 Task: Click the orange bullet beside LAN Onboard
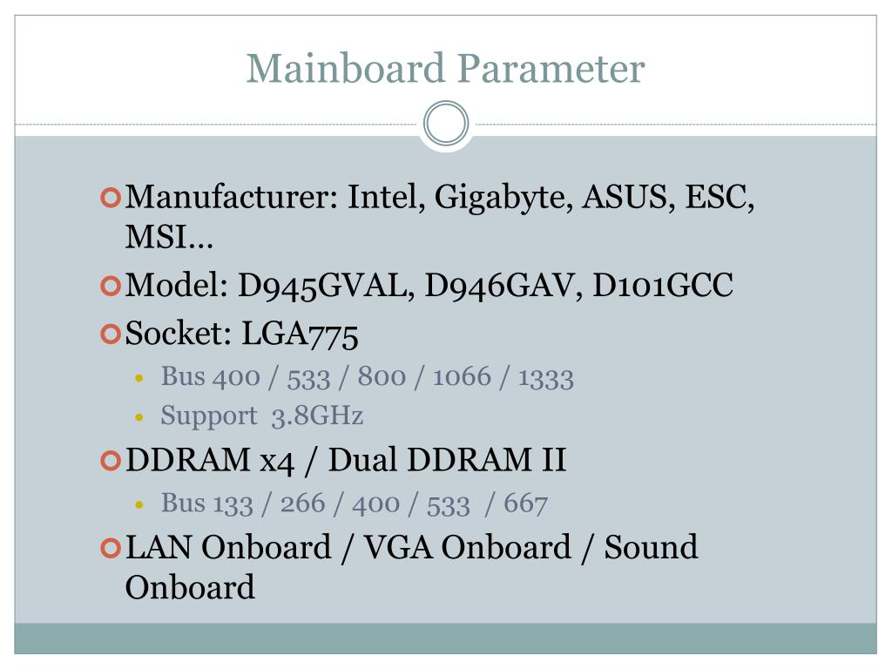coord(111,549)
